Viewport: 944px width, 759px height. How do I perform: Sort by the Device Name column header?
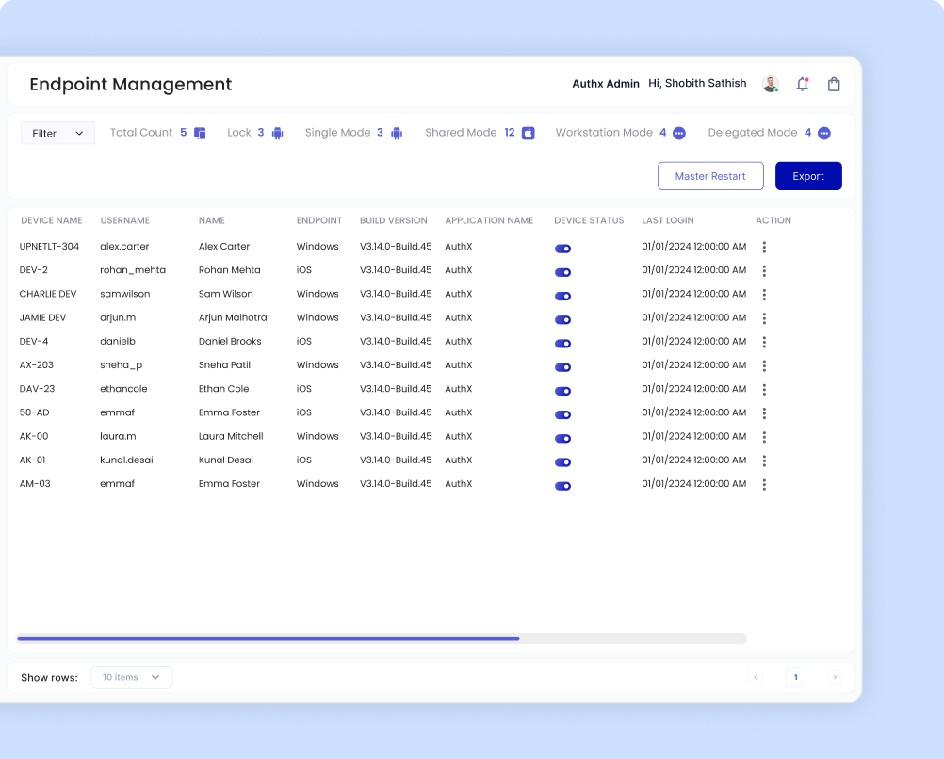51,220
